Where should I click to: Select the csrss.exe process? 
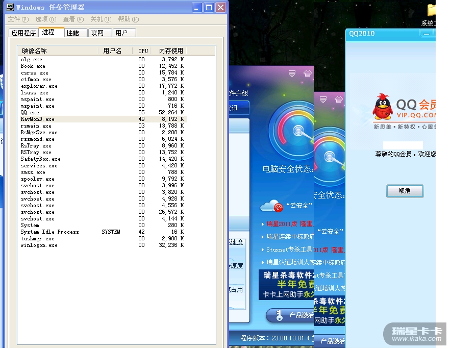tap(103, 73)
